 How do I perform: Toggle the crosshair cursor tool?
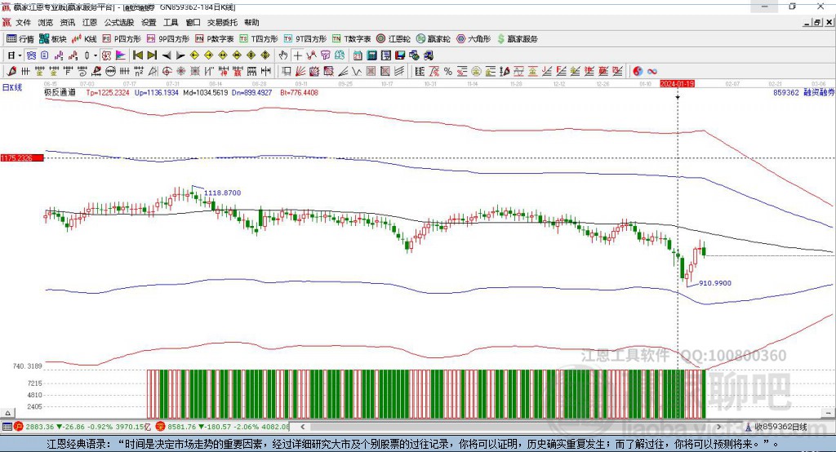298,55
